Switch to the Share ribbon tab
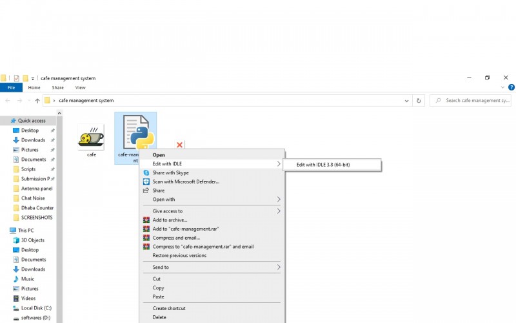The width and height of the screenshot is (516, 323). pos(57,88)
